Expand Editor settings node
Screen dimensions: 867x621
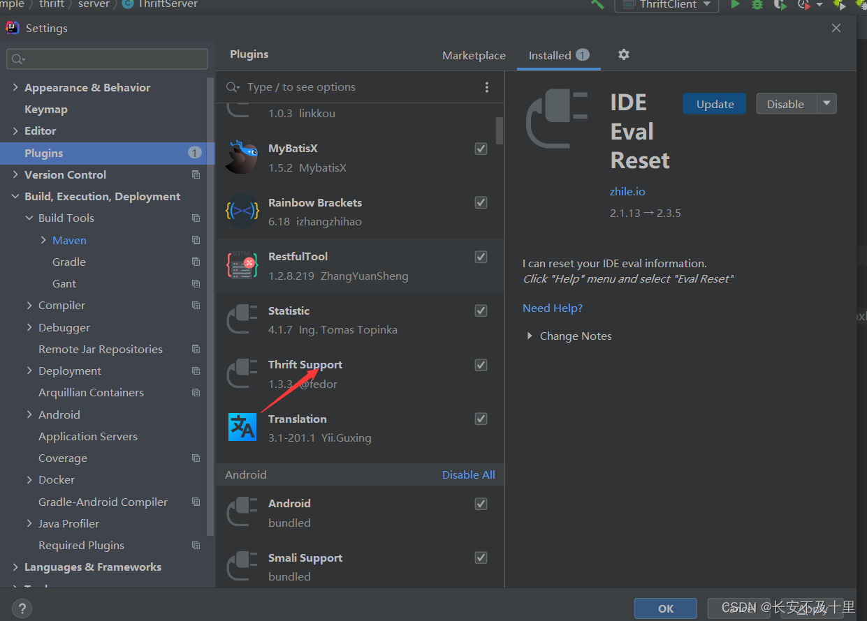15,130
